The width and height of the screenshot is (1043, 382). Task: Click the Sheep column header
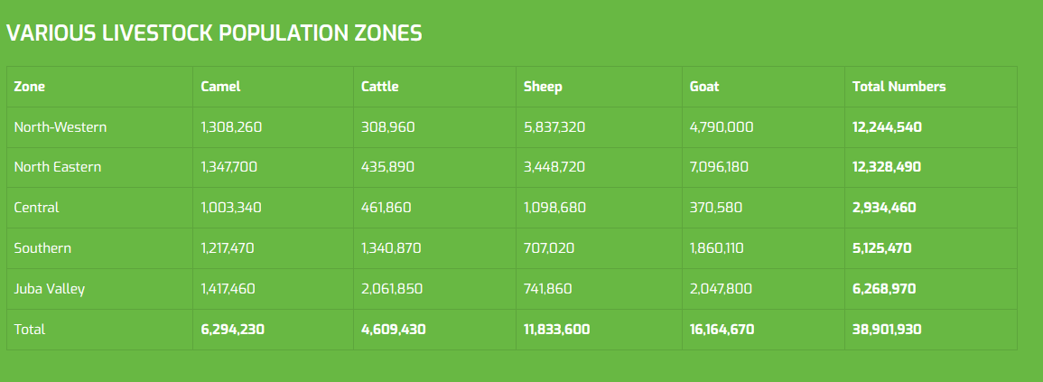[543, 87]
